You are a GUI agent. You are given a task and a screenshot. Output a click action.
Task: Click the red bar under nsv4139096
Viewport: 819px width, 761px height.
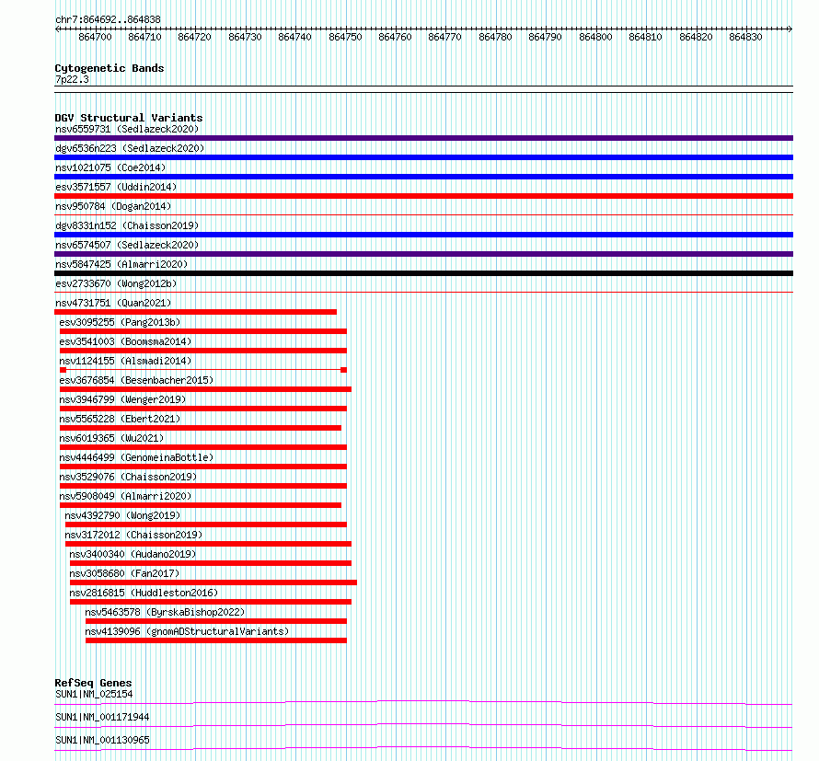(x=216, y=640)
